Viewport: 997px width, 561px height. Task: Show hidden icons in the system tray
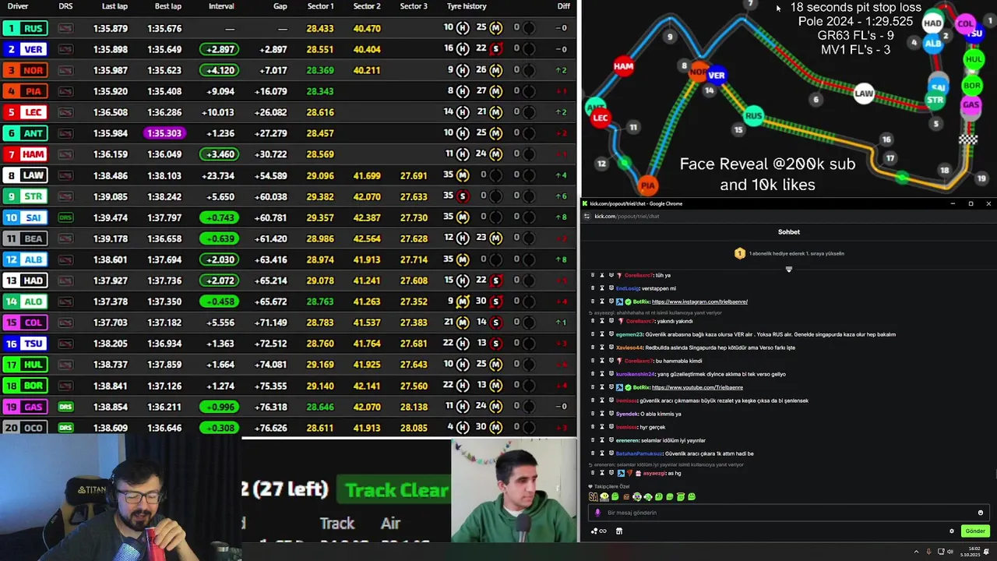[x=916, y=552]
